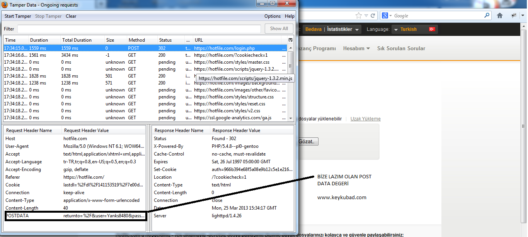The height and width of the screenshot is (237, 528).
Task: Click the Turkish flag icon
Action: [432, 29]
